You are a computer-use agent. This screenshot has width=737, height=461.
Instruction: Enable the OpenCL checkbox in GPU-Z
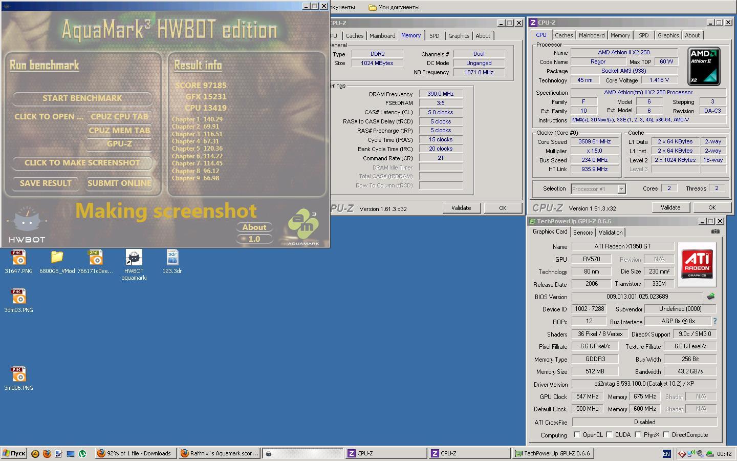click(577, 434)
